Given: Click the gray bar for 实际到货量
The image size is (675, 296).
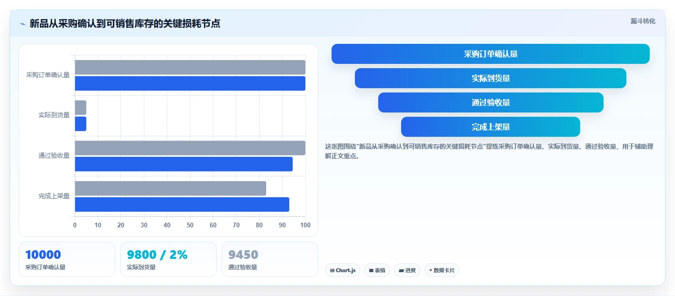Looking at the screenshot, I should pyautogui.click(x=81, y=108).
